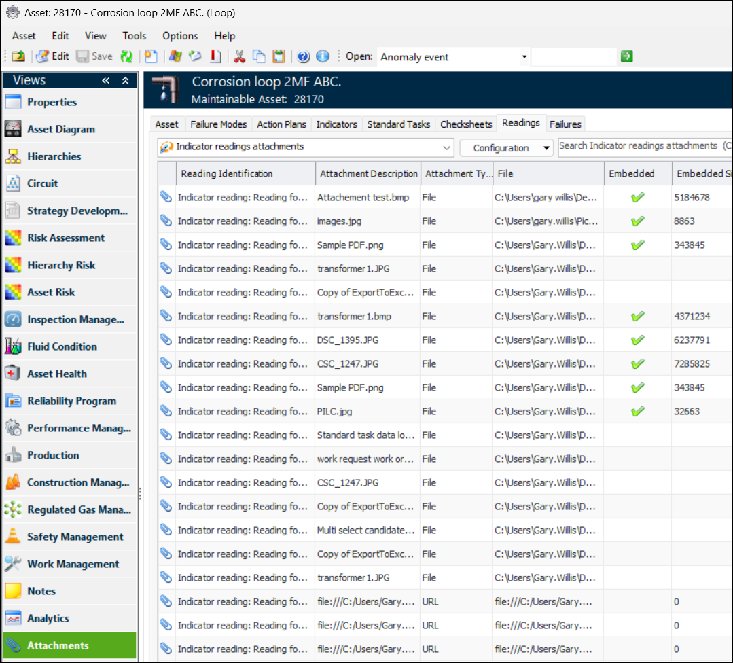The width and height of the screenshot is (733, 663).
Task: Click paperclip icon of Attachement test.bmp row
Action: coord(166,197)
